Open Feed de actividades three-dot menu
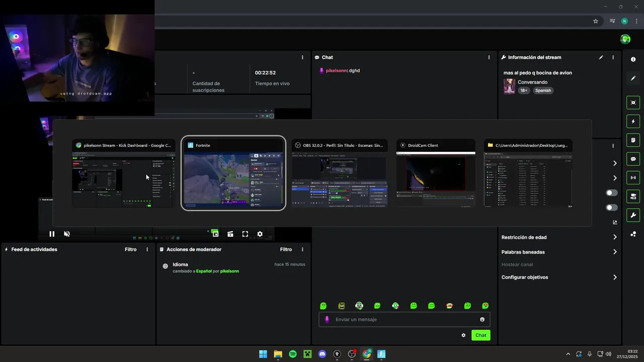This screenshot has width=644, height=362. [x=147, y=249]
